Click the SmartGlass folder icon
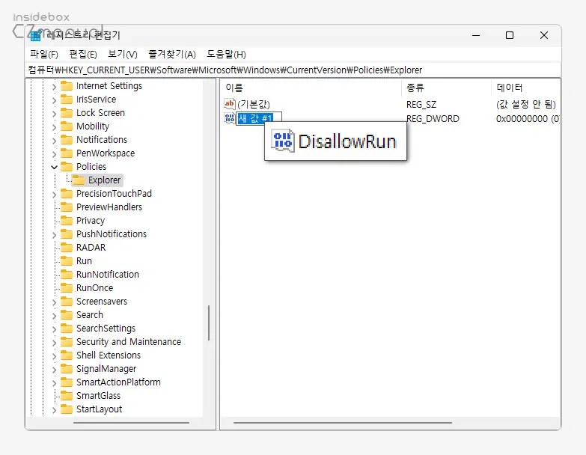This screenshot has width=586, height=455. pos(67,396)
